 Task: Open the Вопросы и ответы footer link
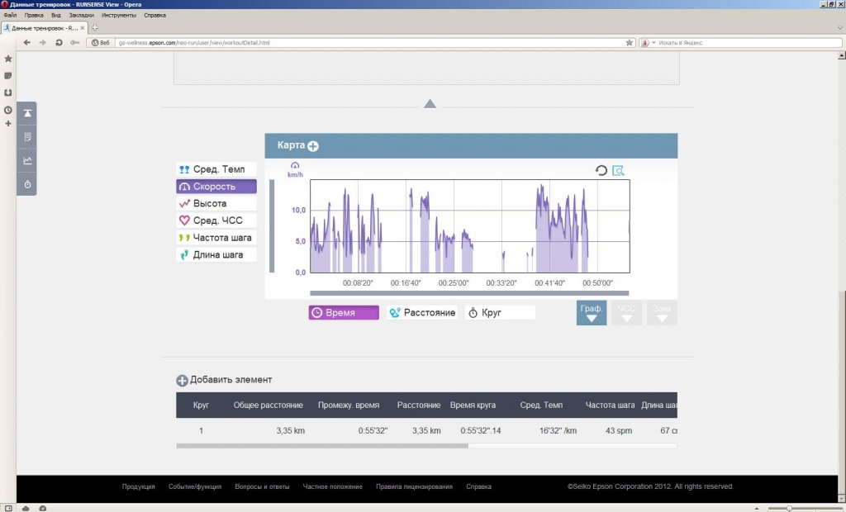262,486
